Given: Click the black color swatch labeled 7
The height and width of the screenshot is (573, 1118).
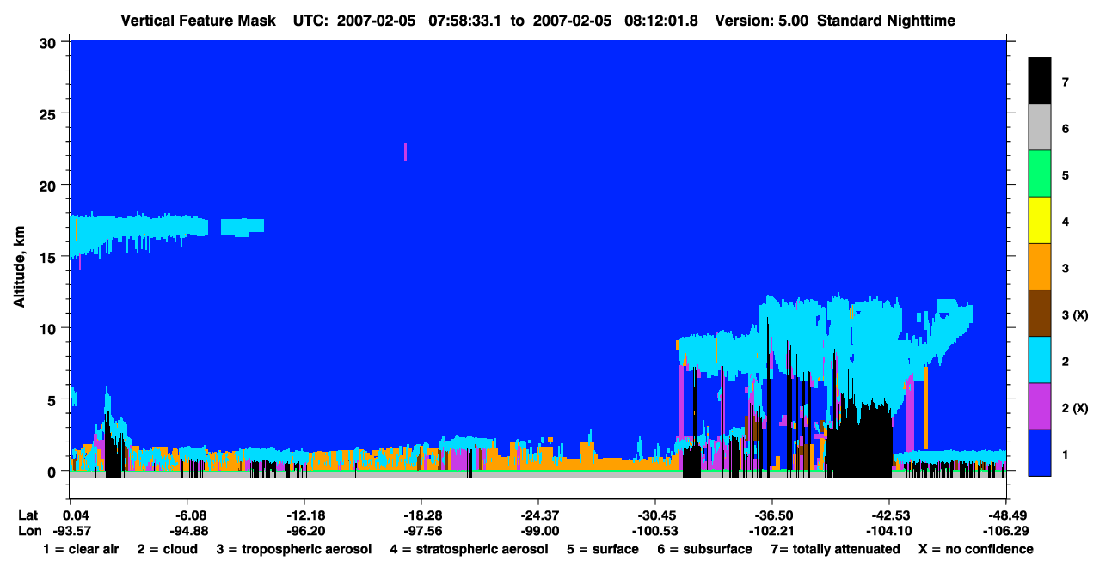Looking at the screenshot, I should (x=1040, y=82).
